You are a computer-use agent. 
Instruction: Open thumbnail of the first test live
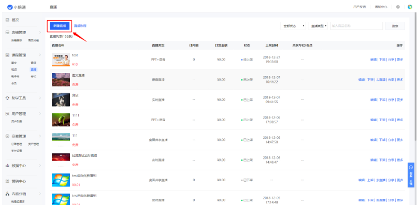pyautogui.click(x=61, y=60)
